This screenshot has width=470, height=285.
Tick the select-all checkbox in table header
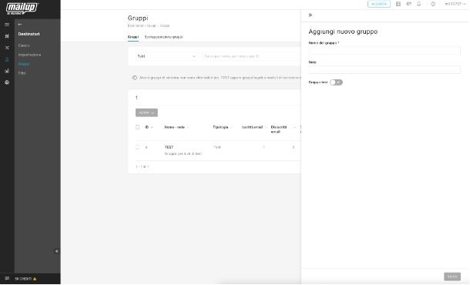[x=138, y=127]
